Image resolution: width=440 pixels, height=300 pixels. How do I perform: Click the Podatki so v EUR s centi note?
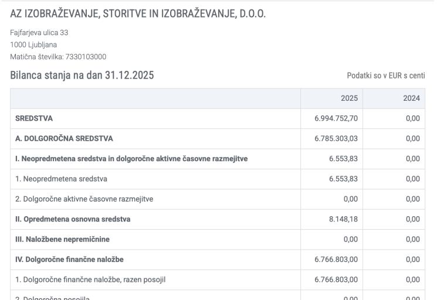click(x=386, y=76)
